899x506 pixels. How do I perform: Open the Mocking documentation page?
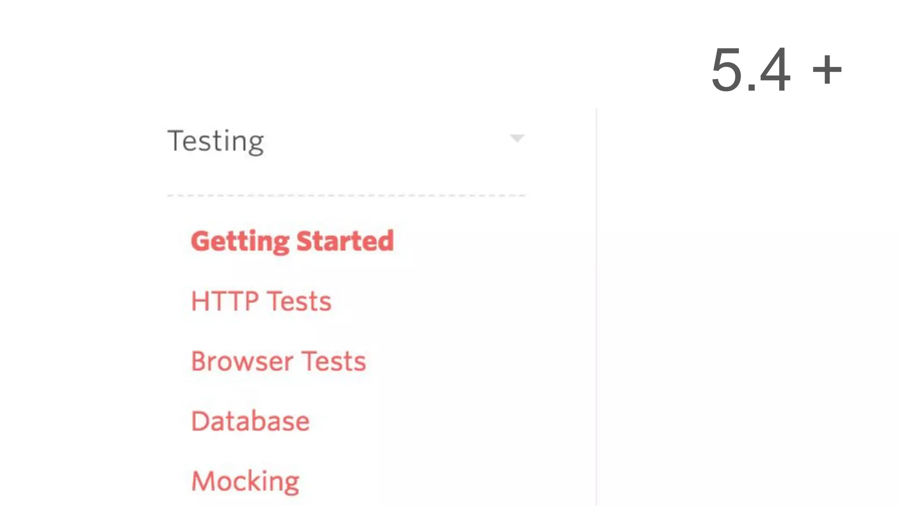tap(245, 481)
